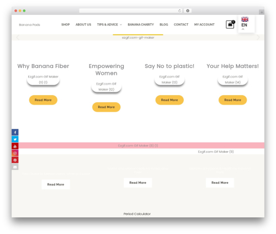Go to next slide with right arrow
276x234 pixels.
(x=258, y=38)
